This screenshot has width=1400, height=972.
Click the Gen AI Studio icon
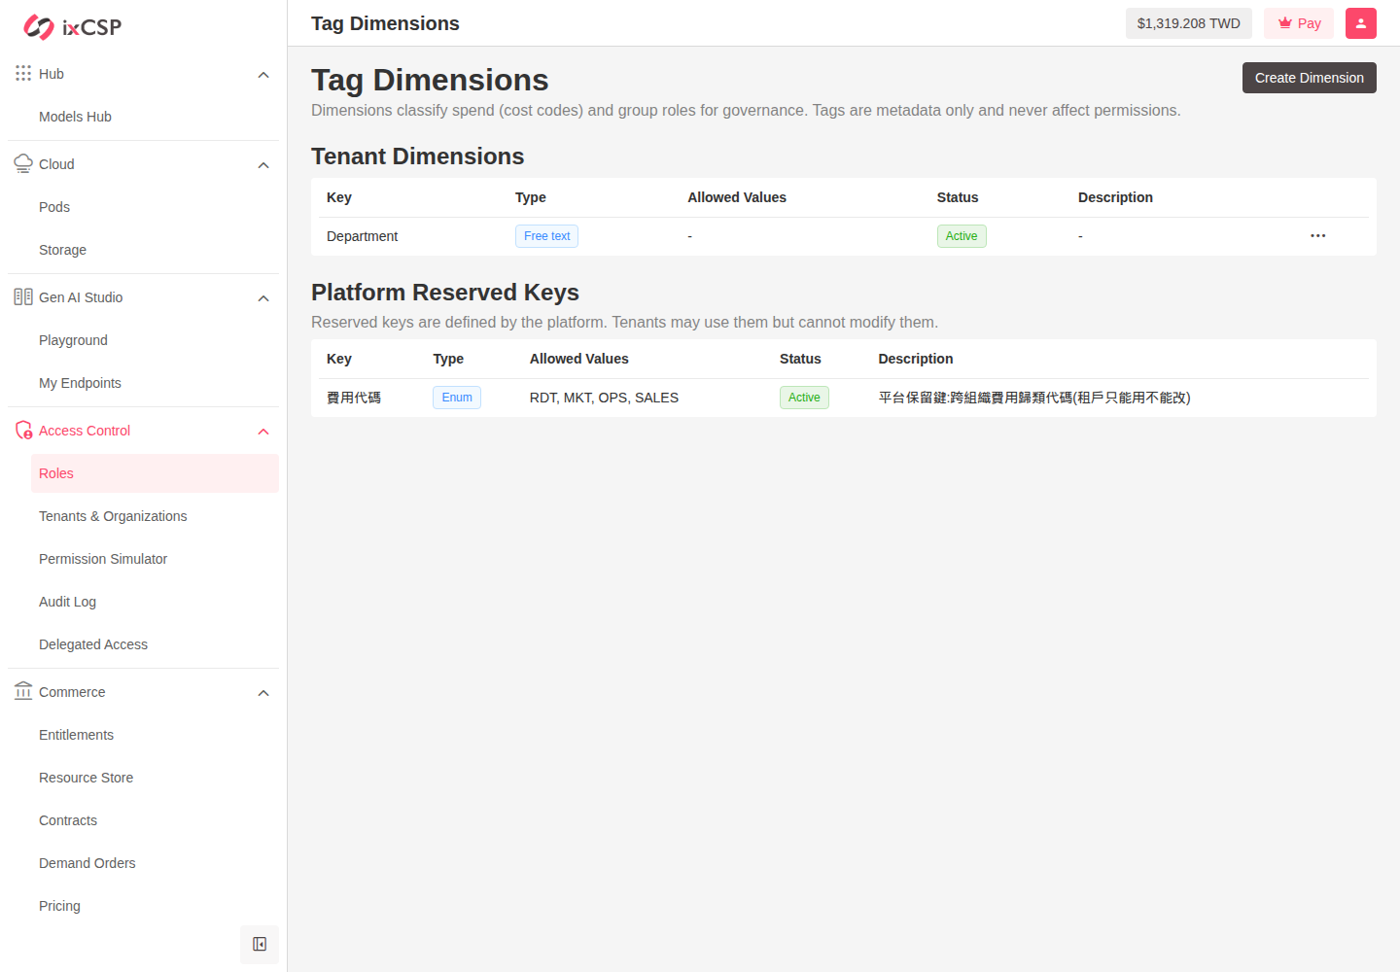pos(23,296)
